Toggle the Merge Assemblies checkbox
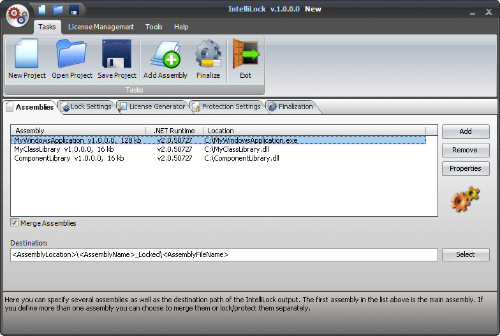Viewport: 500px width, 336px height. [15, 223]
